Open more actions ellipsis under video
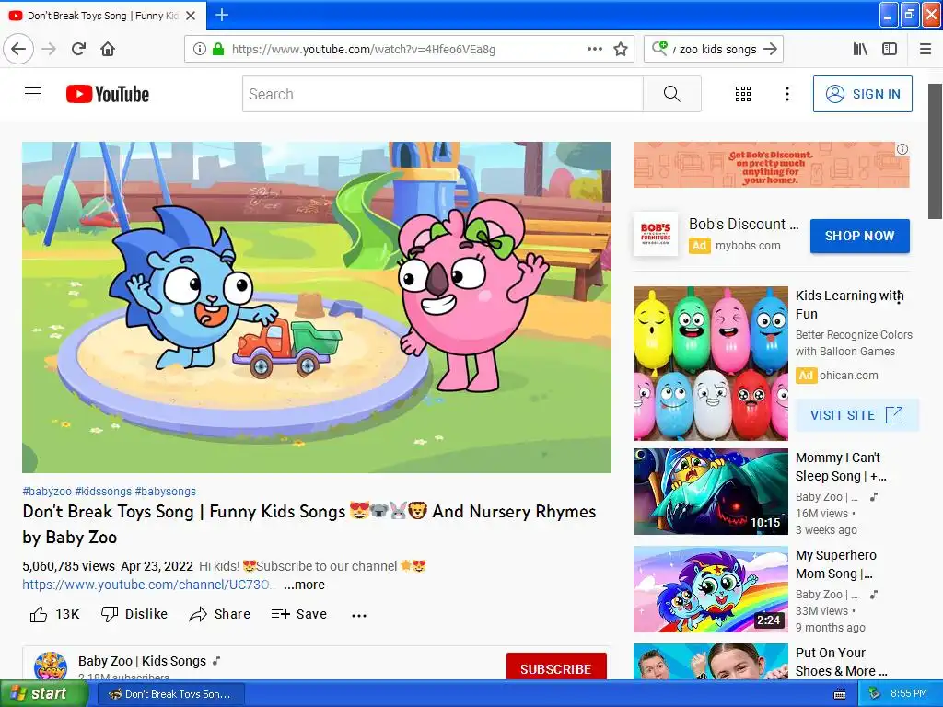This screenshot has height=707, width=943. (x=359, y=615)
